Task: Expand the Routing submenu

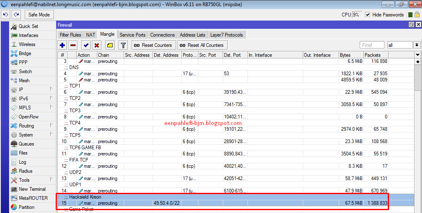Action: tap(32, 125)
